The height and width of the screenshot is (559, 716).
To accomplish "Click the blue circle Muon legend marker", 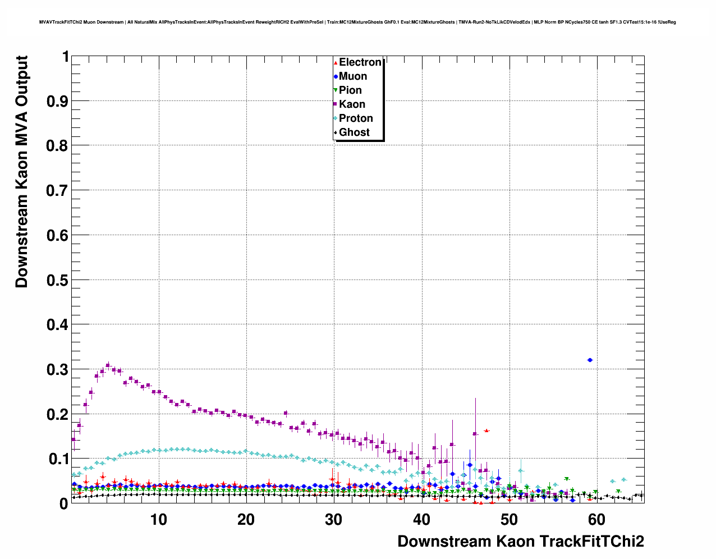I will coord(336,76).
